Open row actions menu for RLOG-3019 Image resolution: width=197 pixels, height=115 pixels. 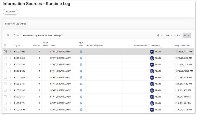pos(10,58)
